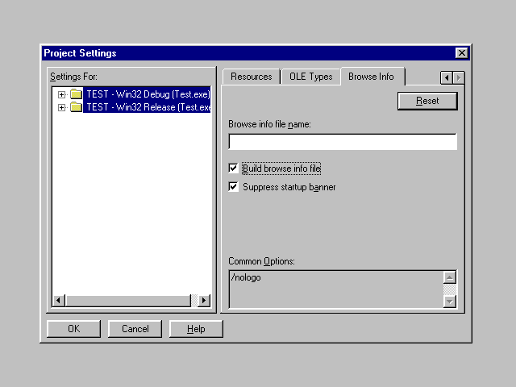
Task: Click the Common Options scroll up arrow
Action: (450, 277)
